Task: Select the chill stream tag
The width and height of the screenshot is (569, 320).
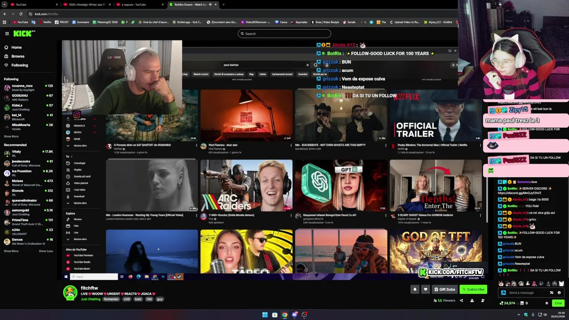Action: click(x=127, y=299)
